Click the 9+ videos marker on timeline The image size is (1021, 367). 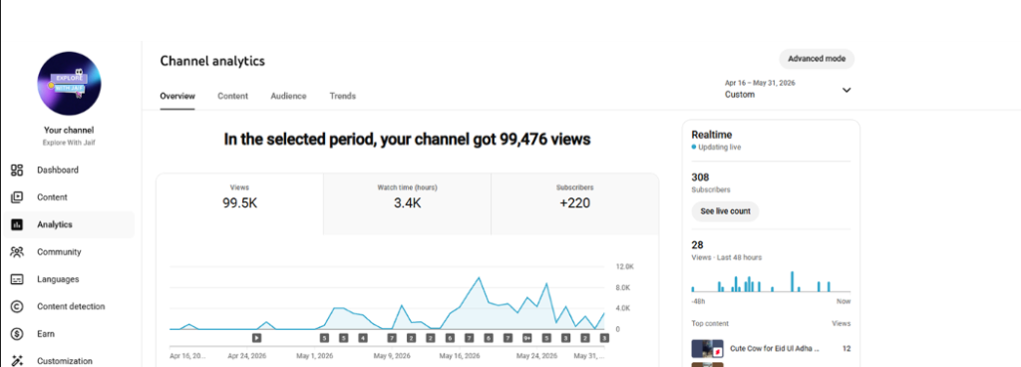[x=526, y=338]
